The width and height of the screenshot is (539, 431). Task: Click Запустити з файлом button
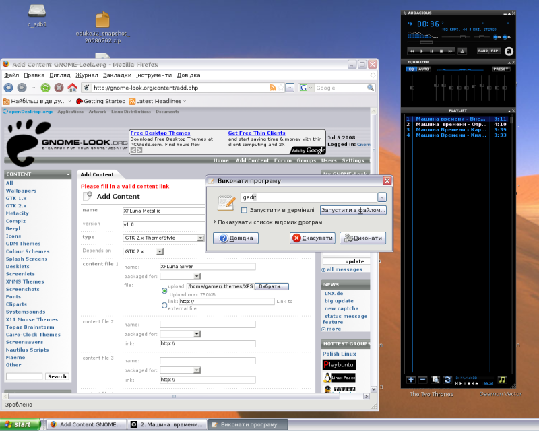click(x=353, y=210)
